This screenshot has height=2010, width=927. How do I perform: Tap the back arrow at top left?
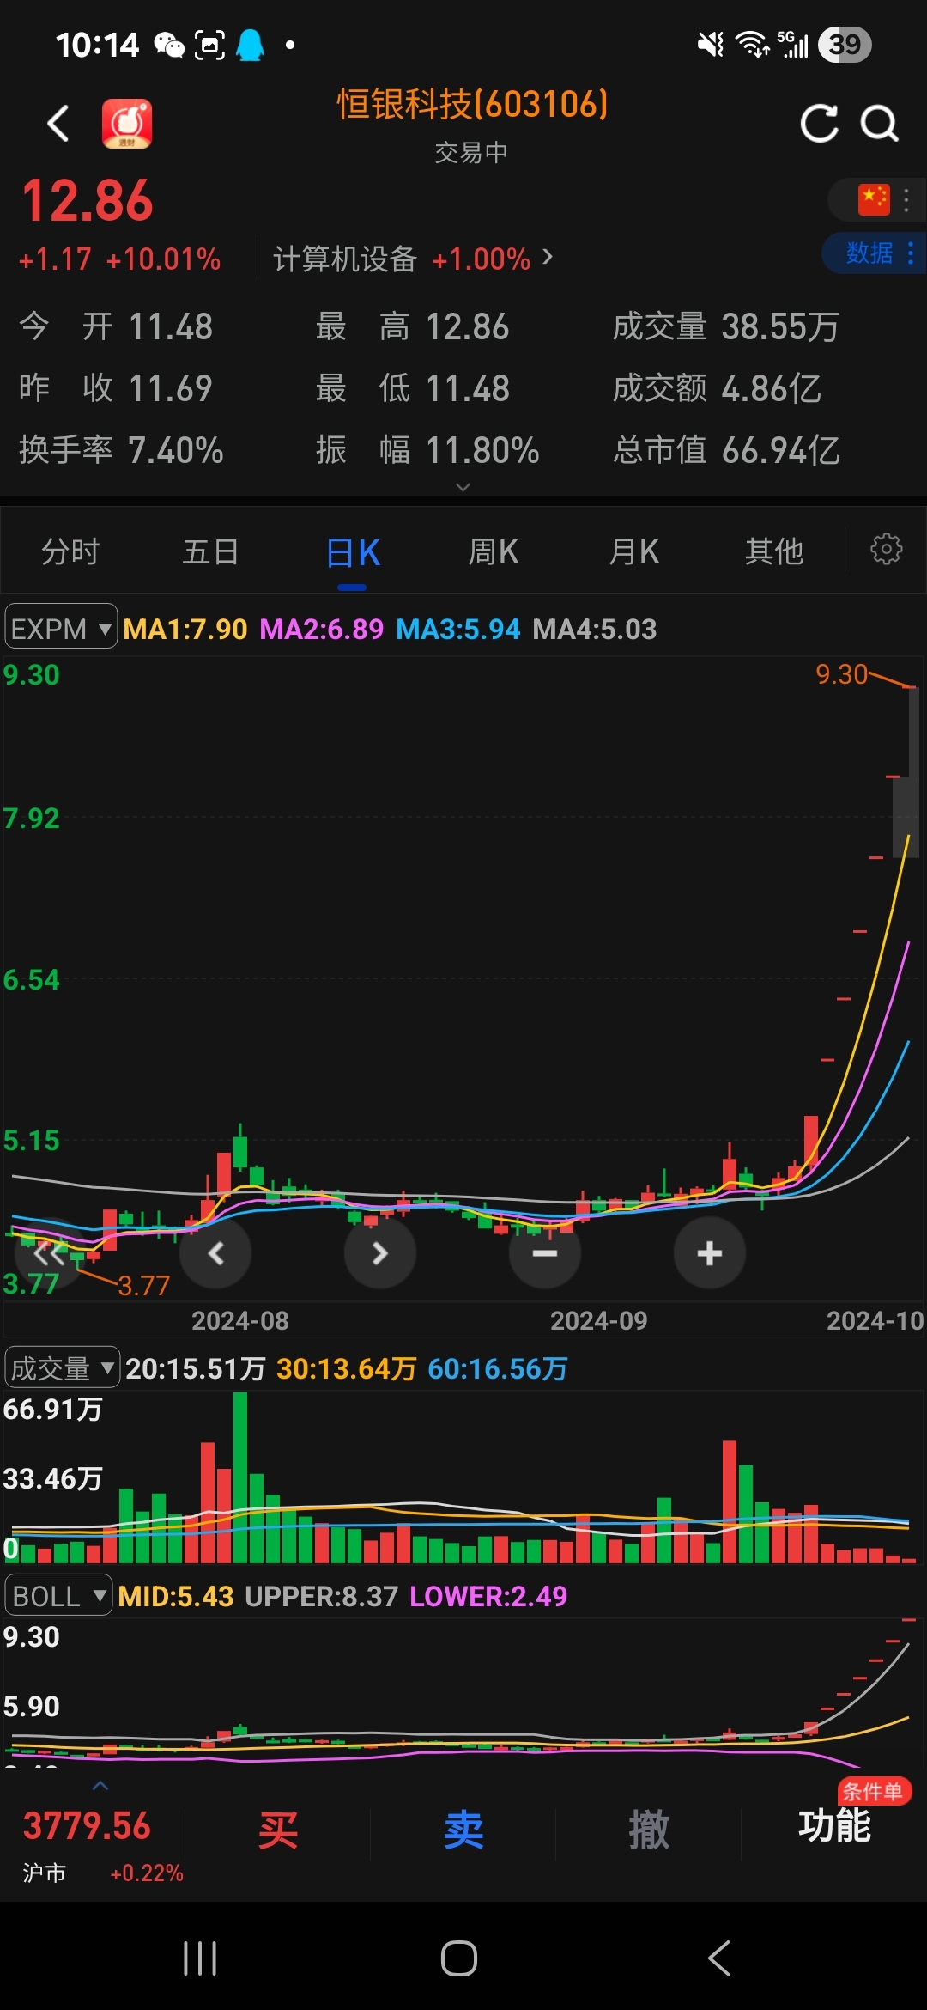coord(58,124)
